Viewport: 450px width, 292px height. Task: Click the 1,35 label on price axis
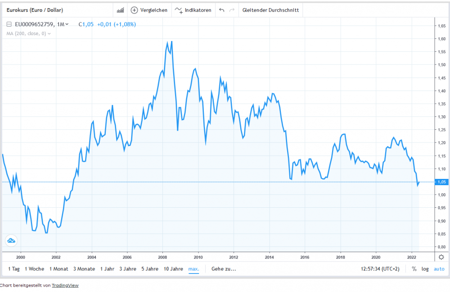tap(442, 104)
